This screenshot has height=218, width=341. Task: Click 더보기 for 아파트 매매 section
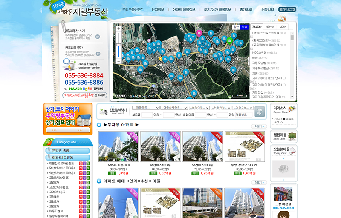(259, 182)
